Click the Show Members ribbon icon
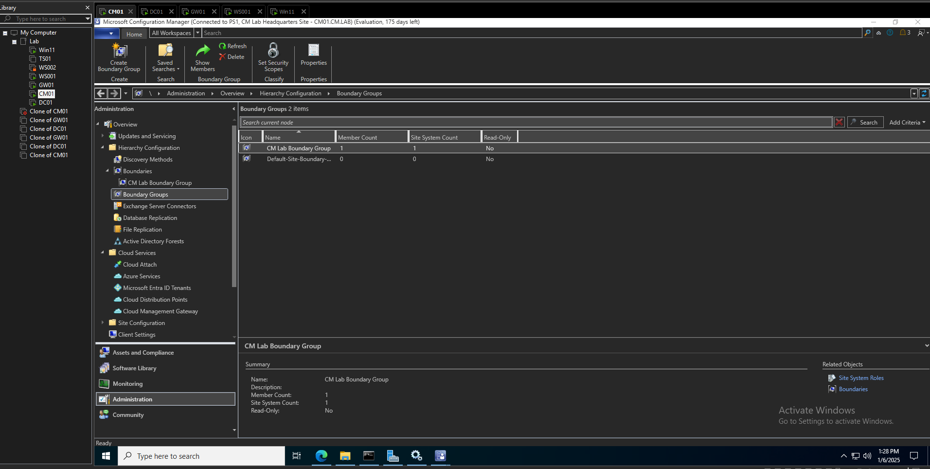 pyautogui.click(x=202, y=58)
